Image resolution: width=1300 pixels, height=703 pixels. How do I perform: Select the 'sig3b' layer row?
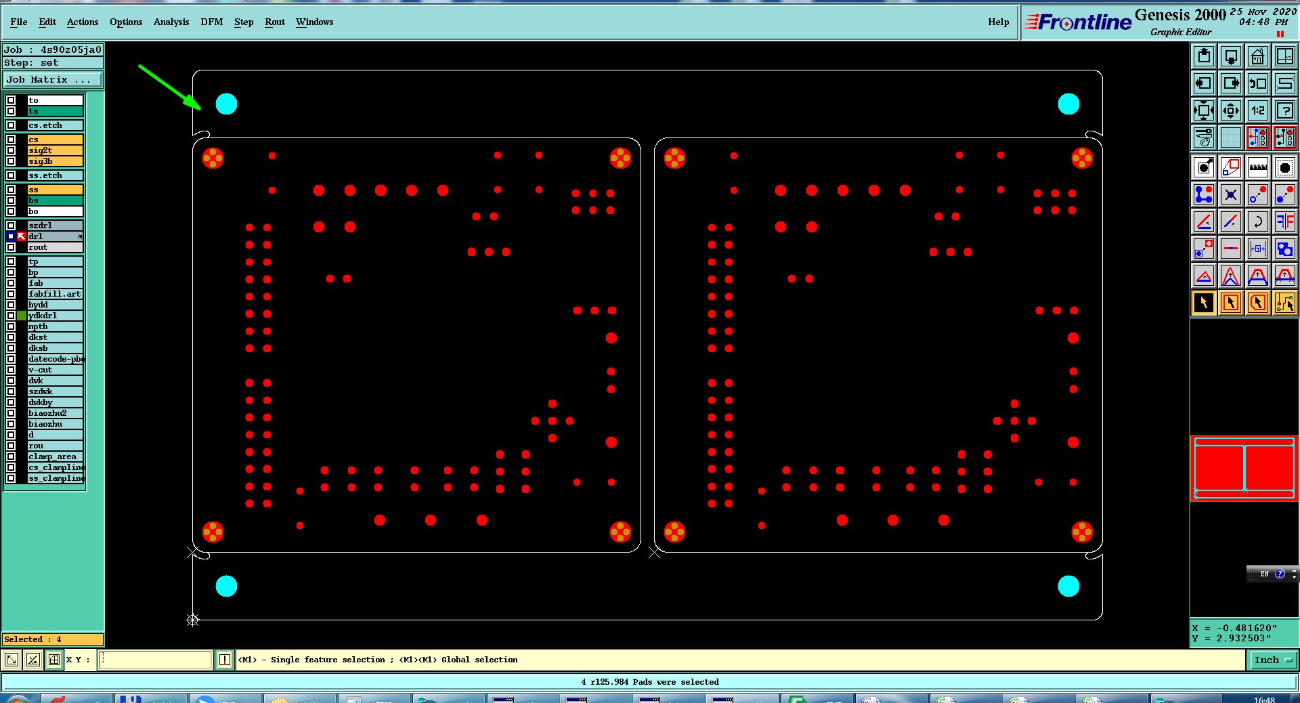tap(55, 161)
